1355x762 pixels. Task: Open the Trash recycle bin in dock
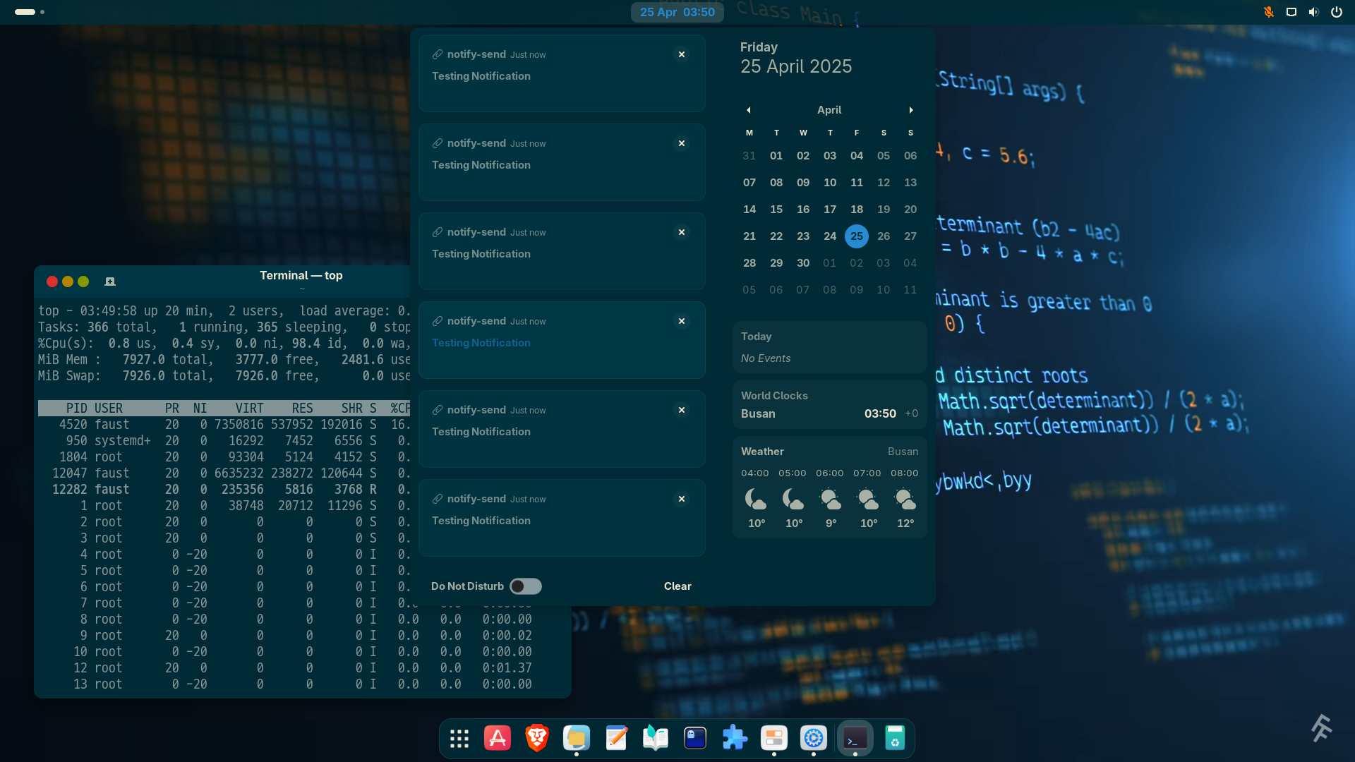click(x=895, y=738)
